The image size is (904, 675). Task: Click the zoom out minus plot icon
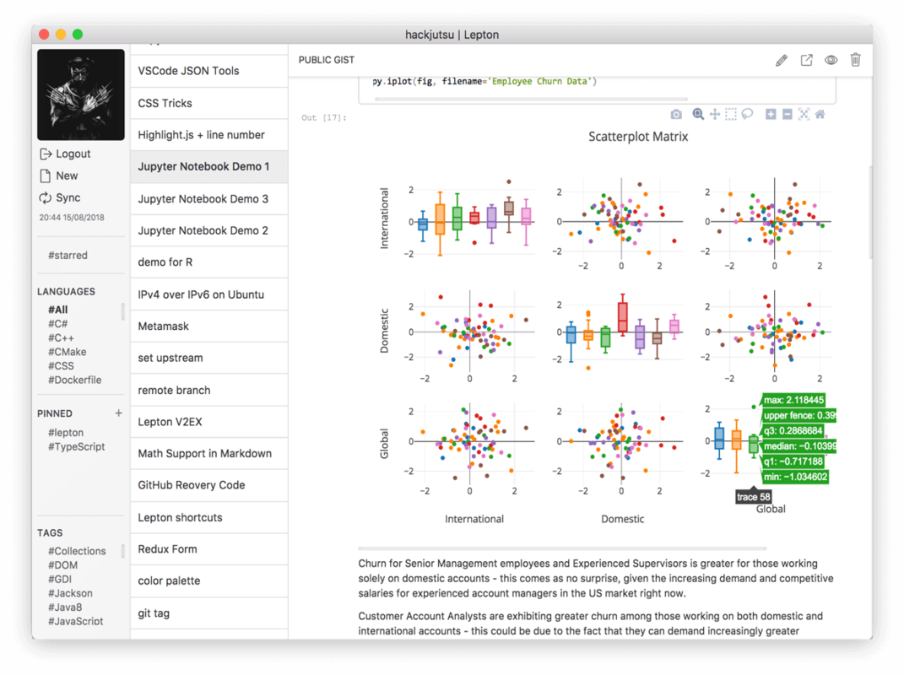(787, 114)
